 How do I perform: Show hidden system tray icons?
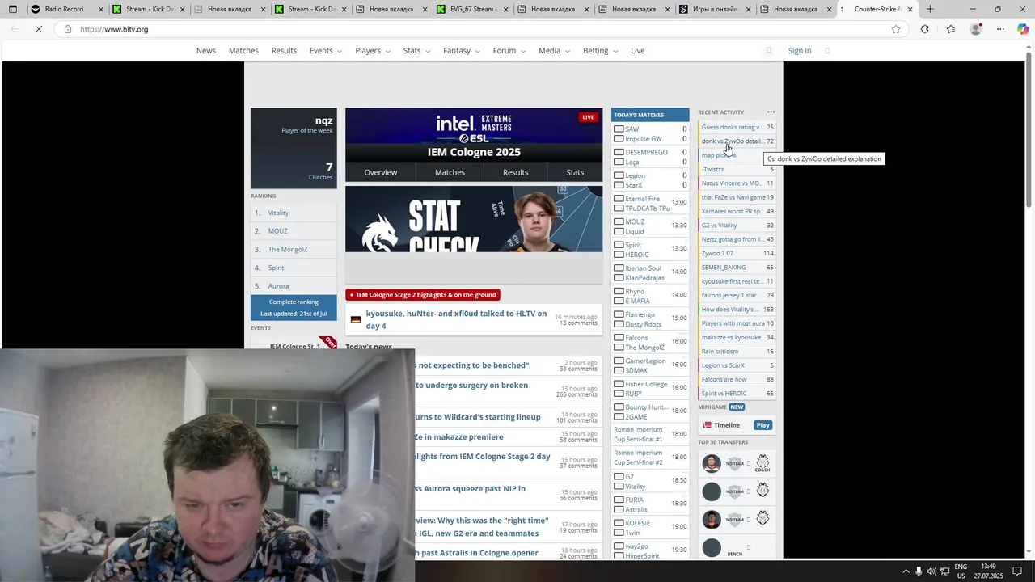[x=905, y=571]
